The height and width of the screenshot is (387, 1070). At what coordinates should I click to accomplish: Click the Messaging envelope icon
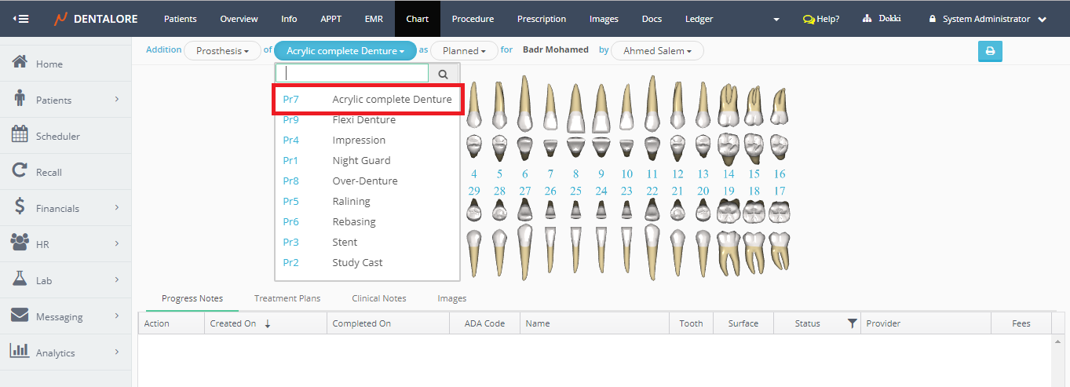coord(20,316)
